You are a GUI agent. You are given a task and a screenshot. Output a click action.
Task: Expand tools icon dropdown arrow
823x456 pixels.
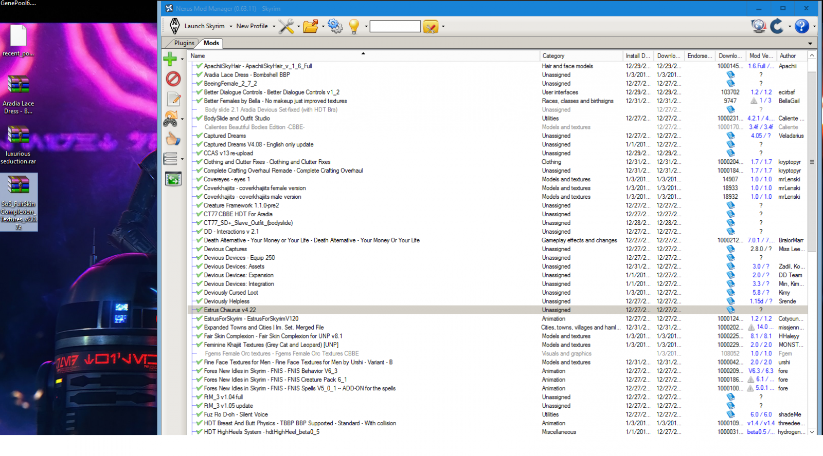coord(298,26)
